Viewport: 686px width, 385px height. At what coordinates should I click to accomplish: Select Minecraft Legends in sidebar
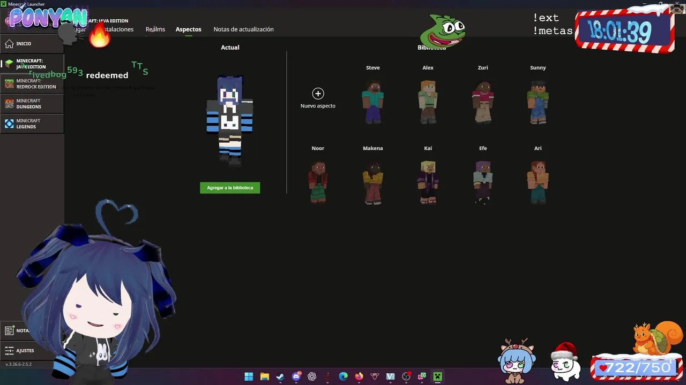(x=32, y=124)
